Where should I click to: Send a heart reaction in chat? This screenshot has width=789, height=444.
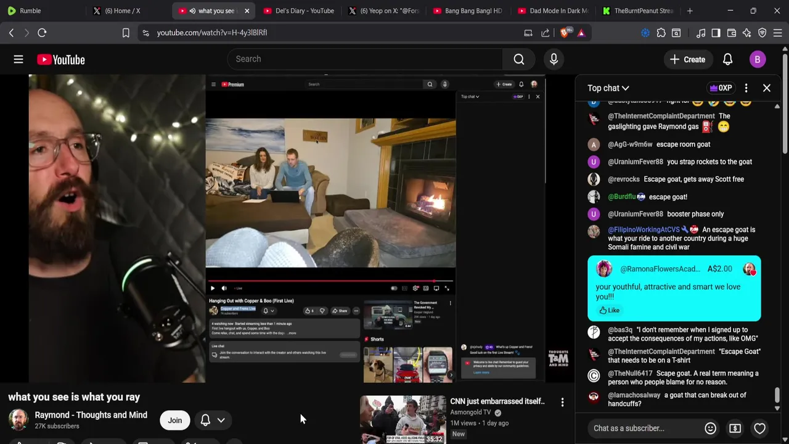coord(759,428)
